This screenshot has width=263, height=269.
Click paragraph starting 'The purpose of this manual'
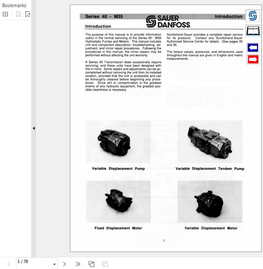[x=123, y=45]
